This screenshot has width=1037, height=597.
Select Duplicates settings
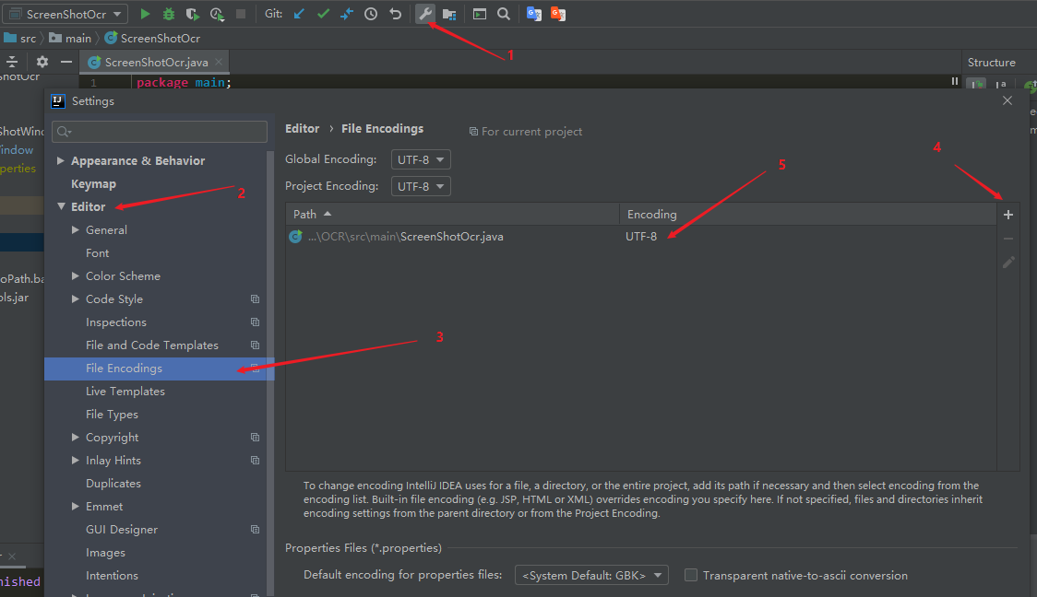(113, 484)
